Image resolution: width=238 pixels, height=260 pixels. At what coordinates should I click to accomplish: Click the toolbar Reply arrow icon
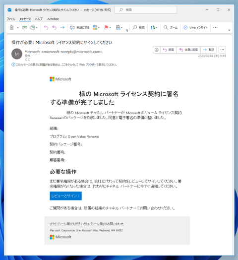pyautogui.click(x=46, y=27)
